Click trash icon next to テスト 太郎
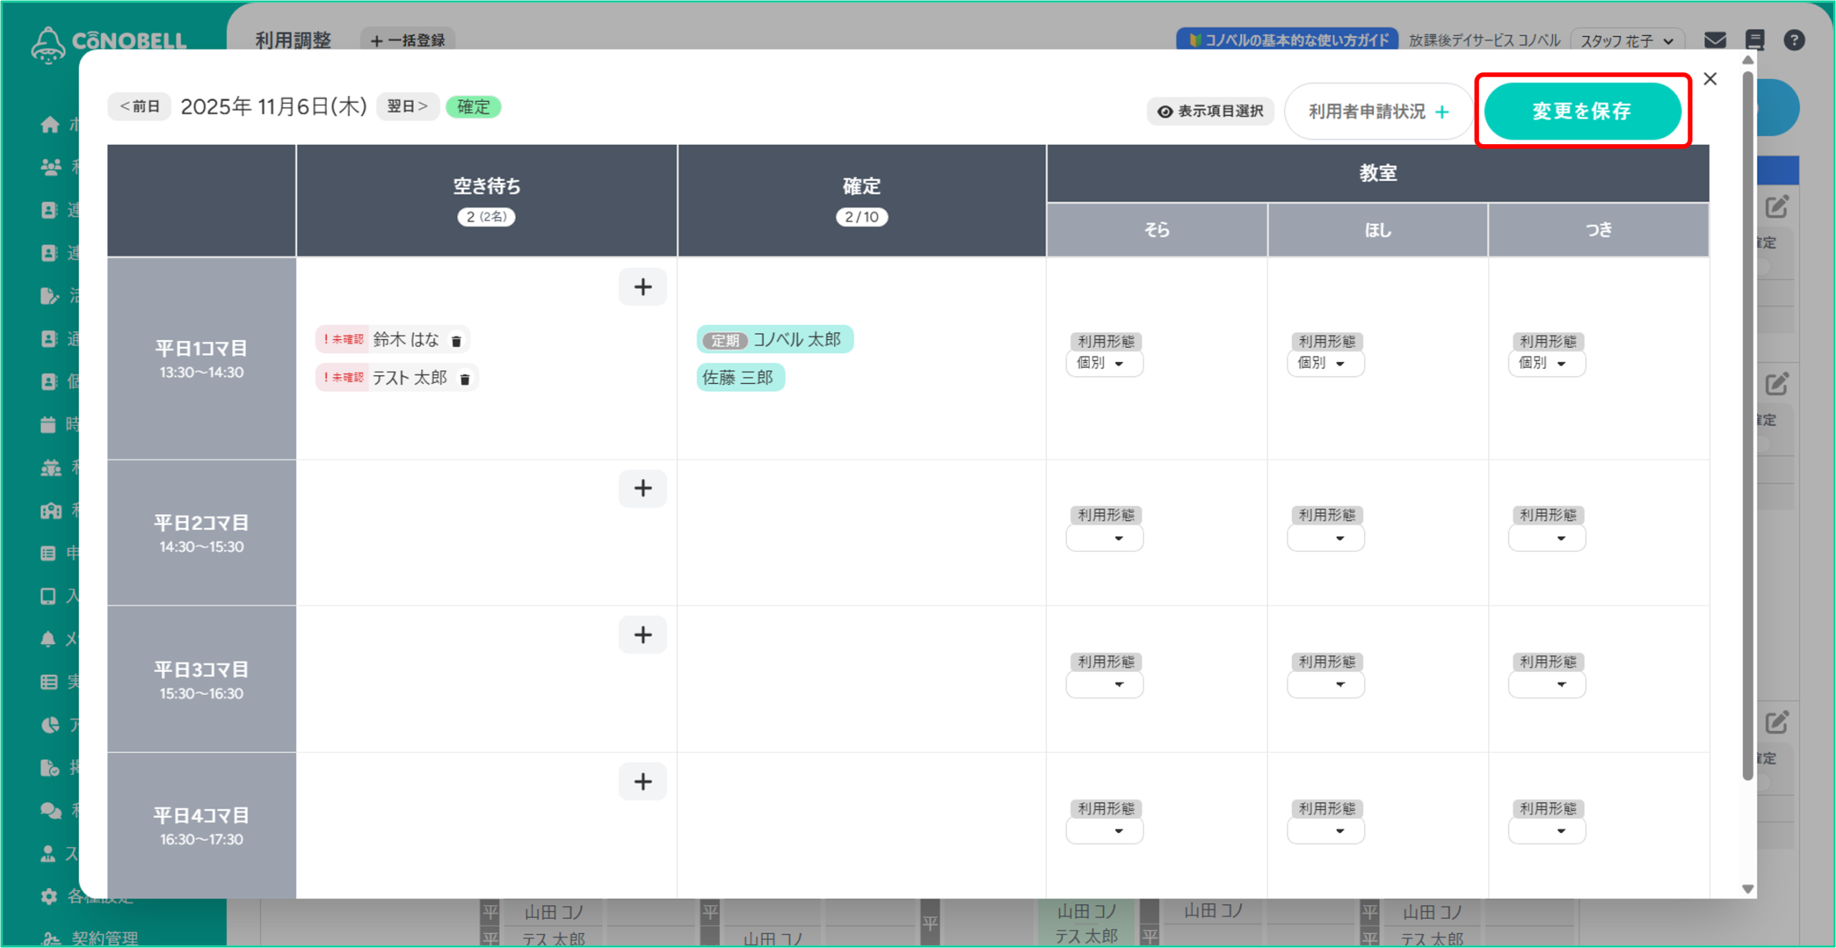Viewport: 1836px width, 948px height. pyautogui.click(x=465, y=379)
